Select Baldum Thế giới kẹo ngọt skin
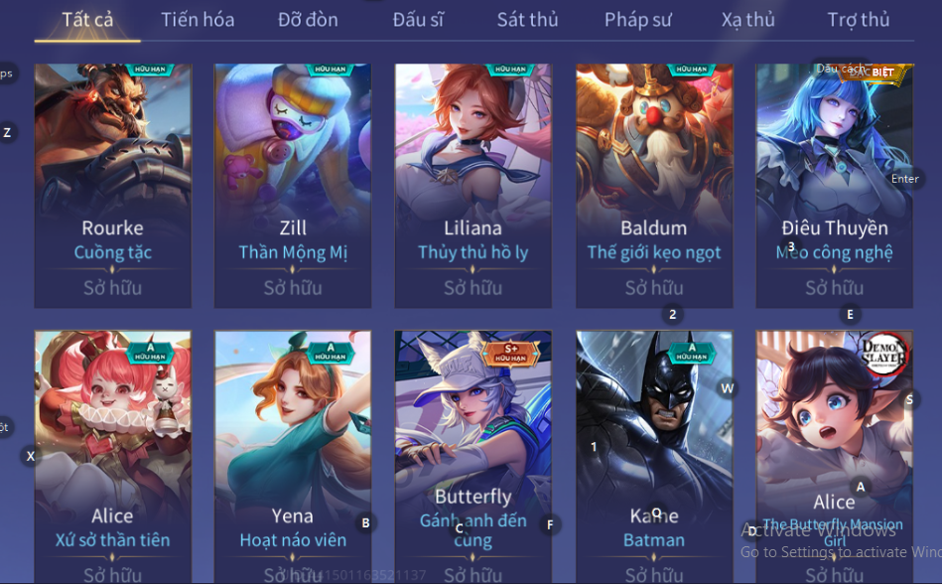 pyautogui.click(x=654, y=186)
